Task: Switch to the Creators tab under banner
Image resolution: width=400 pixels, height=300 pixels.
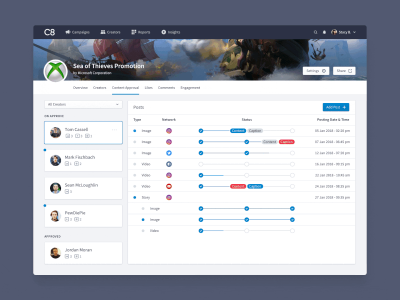Action: (x=99, y=88)
